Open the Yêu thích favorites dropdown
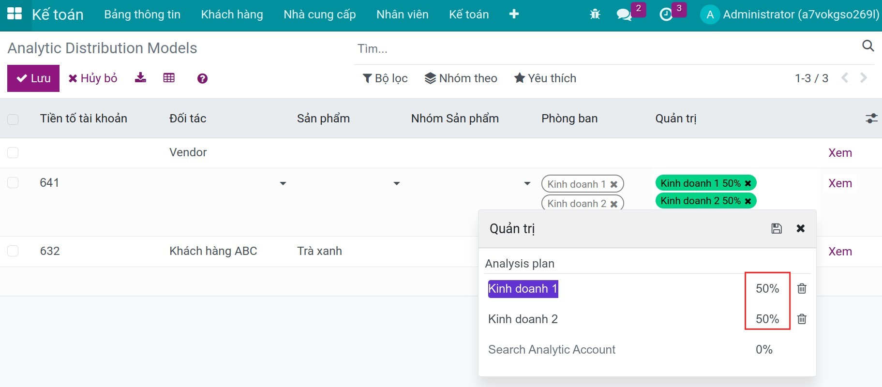 click(545, 78)
